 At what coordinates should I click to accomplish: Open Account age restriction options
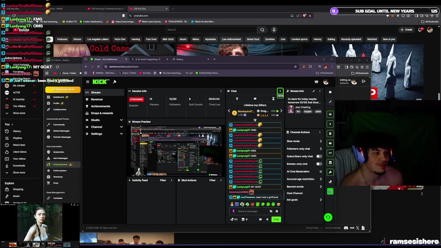point(321,179)
